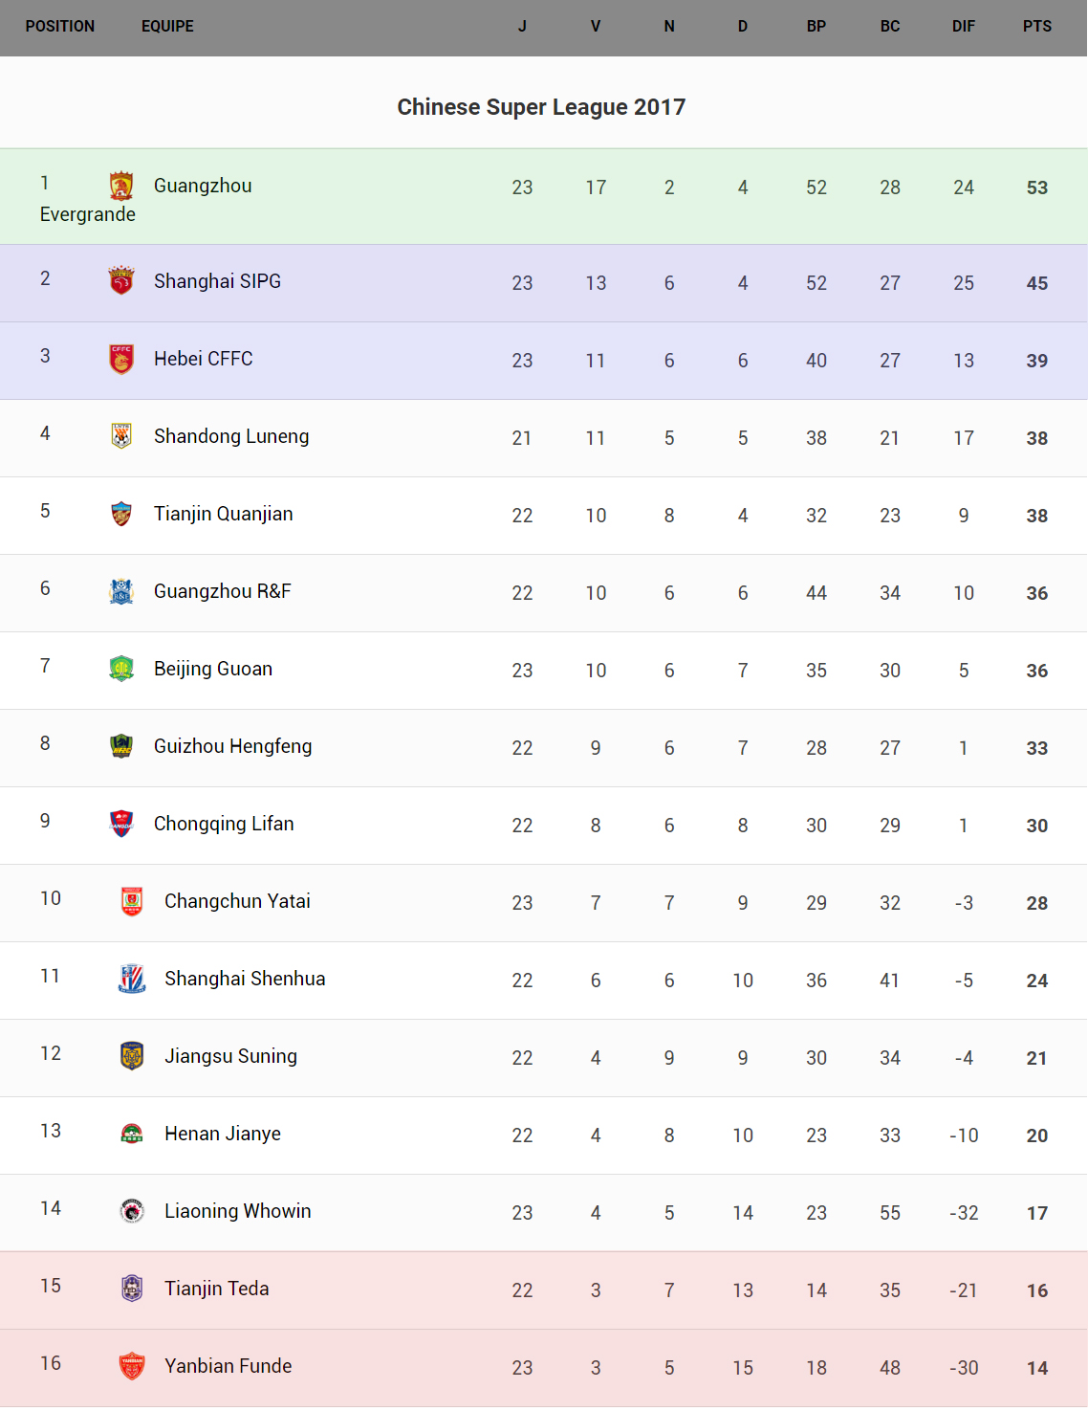
Task: Open the Henan Jianye team page
Action: pos(223,1134)
